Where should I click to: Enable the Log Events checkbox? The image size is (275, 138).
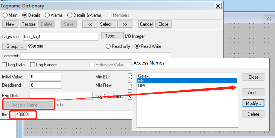click(32, 65)
